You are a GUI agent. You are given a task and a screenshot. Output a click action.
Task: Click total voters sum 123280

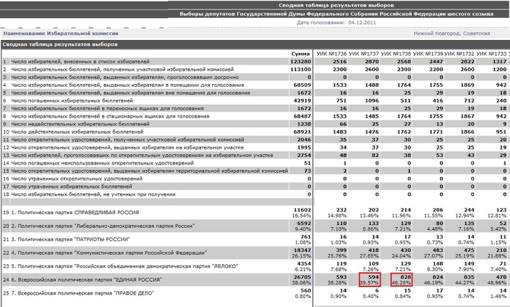(300, 61)
